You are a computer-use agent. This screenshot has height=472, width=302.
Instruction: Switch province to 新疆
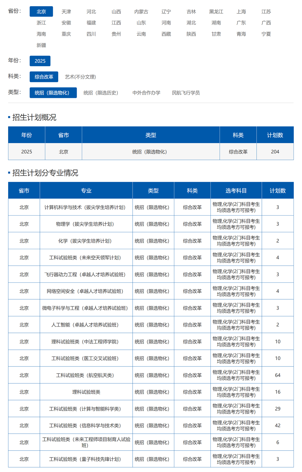pyautogui.click(x=41, y=45)
